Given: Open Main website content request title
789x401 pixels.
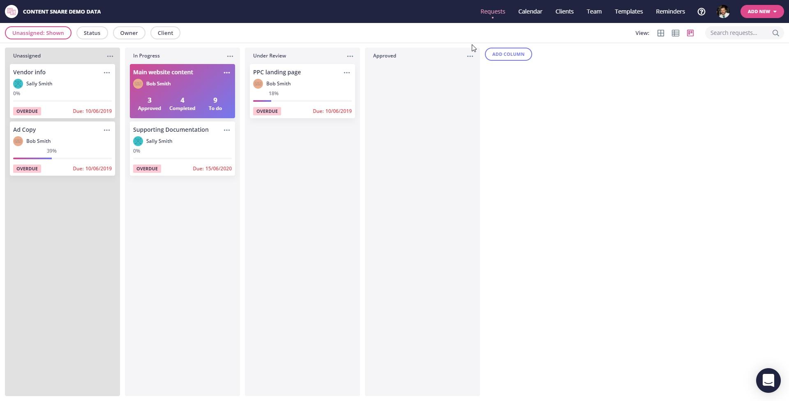Looking at the screenshot, I should (x=163, y=72).
